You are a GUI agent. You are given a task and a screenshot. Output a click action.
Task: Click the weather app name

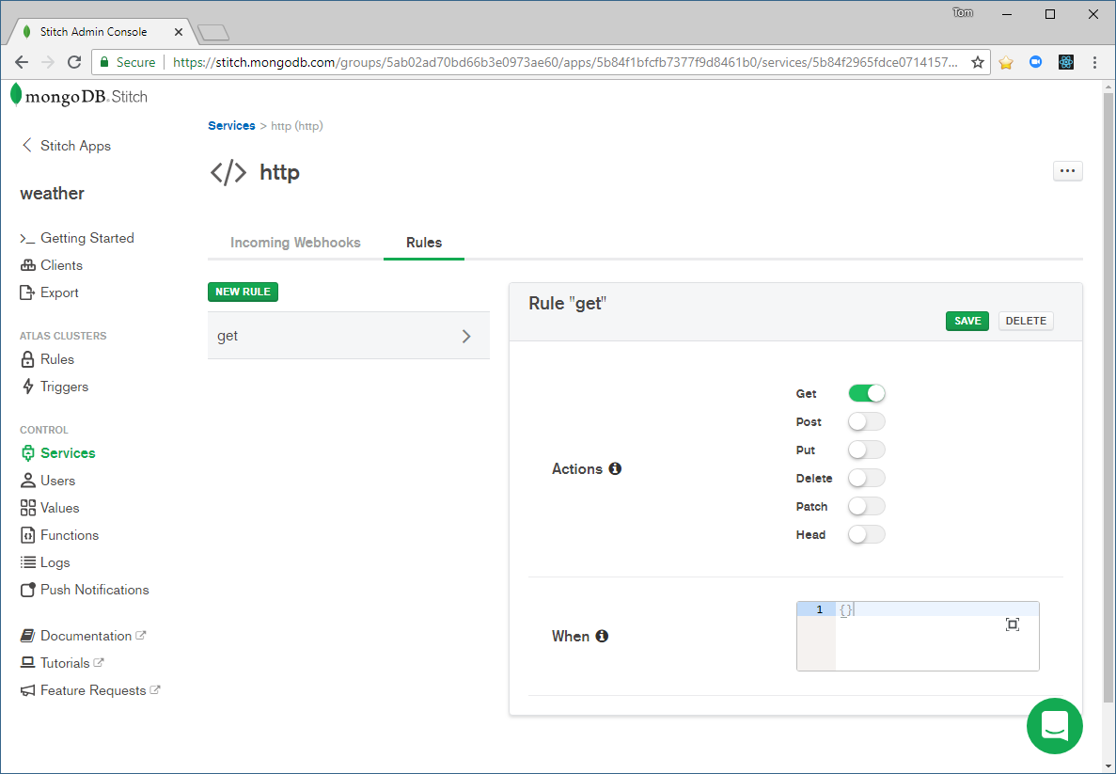(x=52, y=193)
